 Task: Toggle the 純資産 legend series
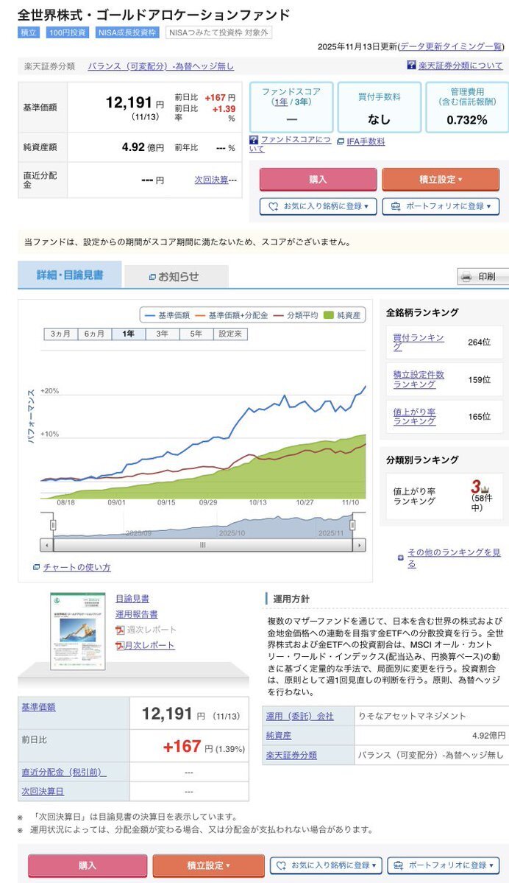coord(343,315)
